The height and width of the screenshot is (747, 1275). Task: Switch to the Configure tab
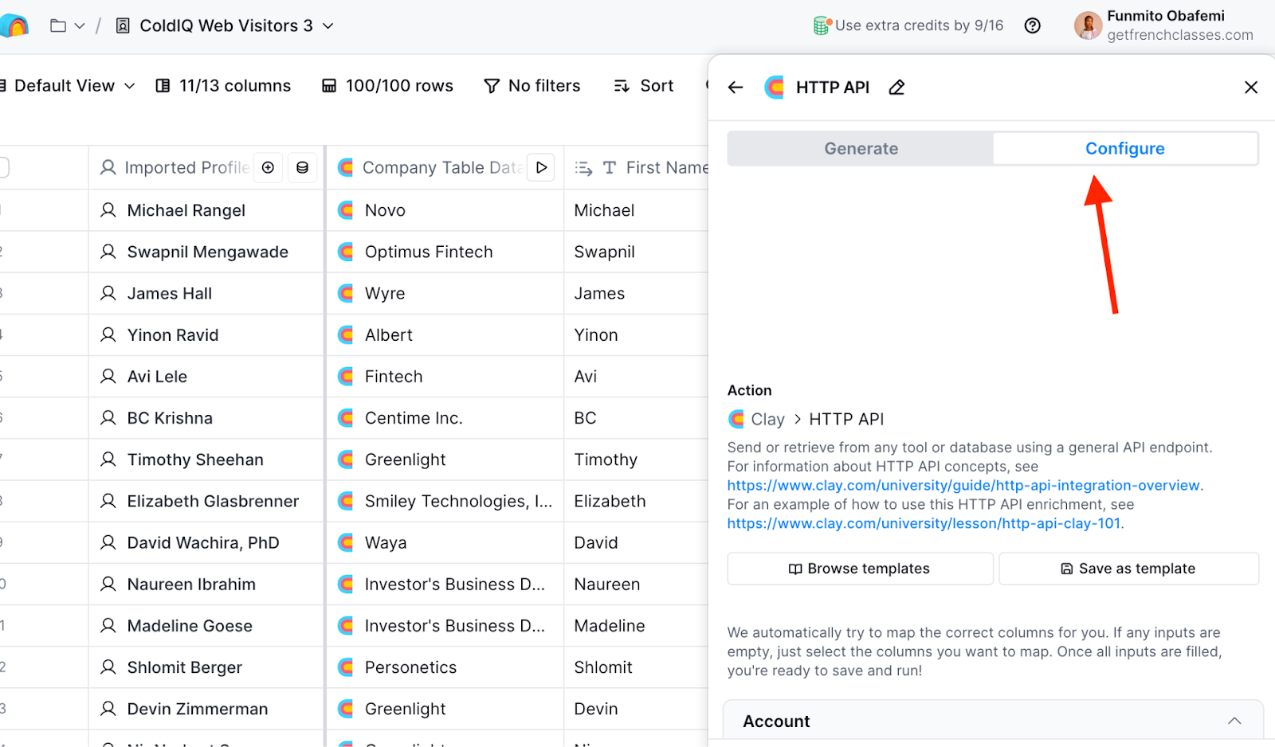click(x=1124, y=149)
